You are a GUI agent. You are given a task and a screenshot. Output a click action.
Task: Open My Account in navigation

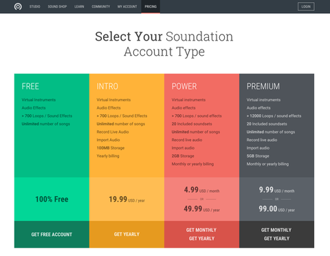(x=127, y=7)
